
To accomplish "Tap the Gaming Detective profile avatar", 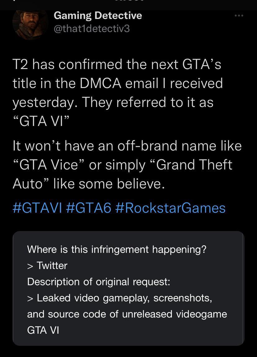I will 30,24.
